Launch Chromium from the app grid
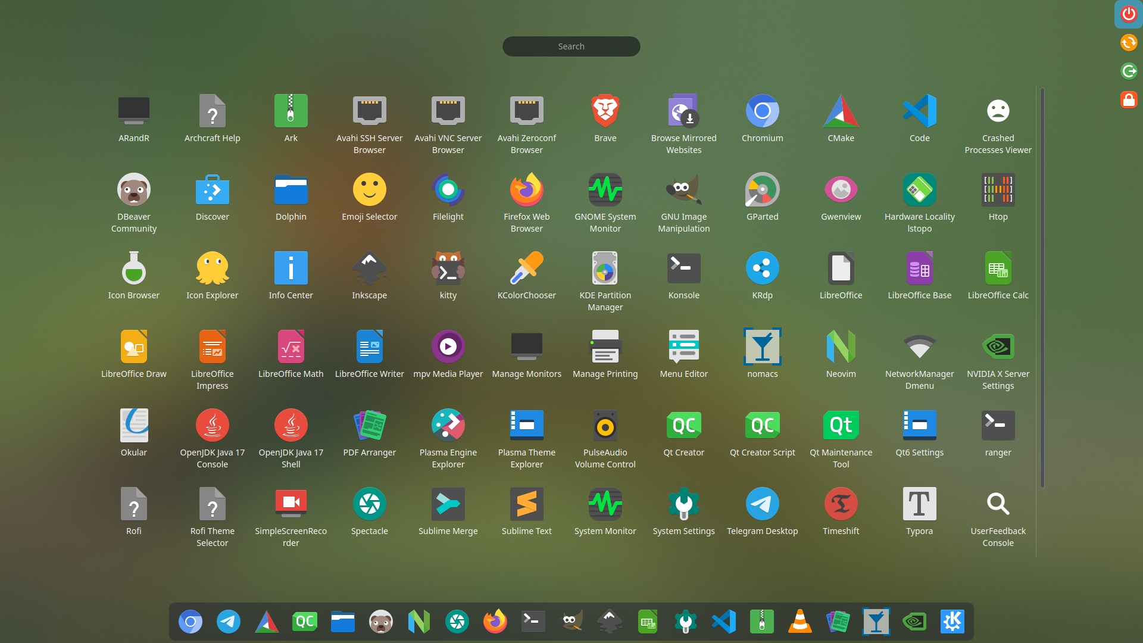The height and width of the screenshot is (643, 1143). coord(763,119)
